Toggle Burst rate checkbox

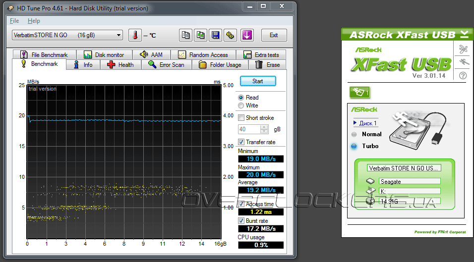pyautogui.click(x=241, y=221)
